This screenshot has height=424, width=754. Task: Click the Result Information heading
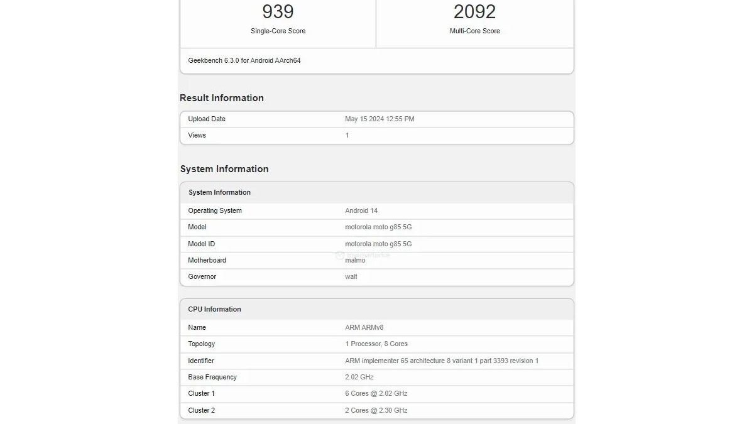(222, 98)
